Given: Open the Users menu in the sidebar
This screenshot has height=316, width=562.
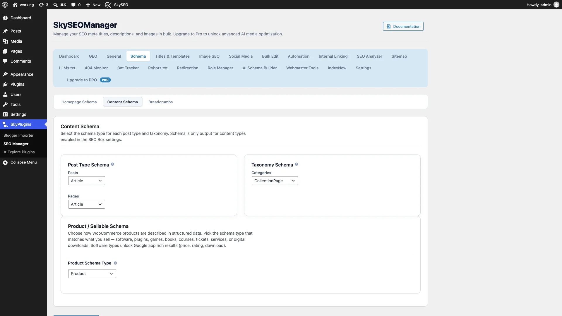Looking at the screenshot, I should [23, 95].
